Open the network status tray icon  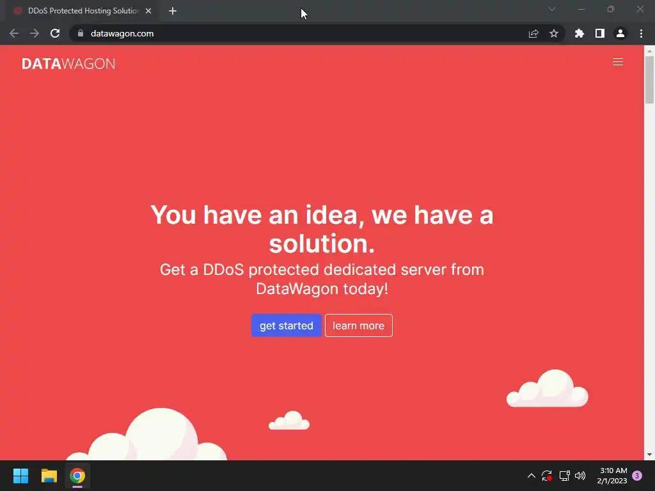click(x=564, y=476)
